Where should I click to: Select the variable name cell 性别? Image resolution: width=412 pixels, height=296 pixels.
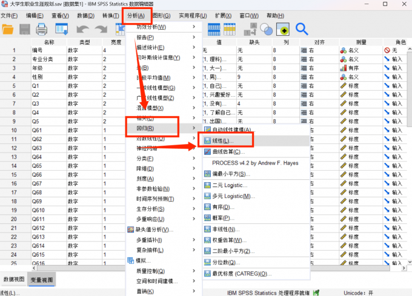(49, 77)
